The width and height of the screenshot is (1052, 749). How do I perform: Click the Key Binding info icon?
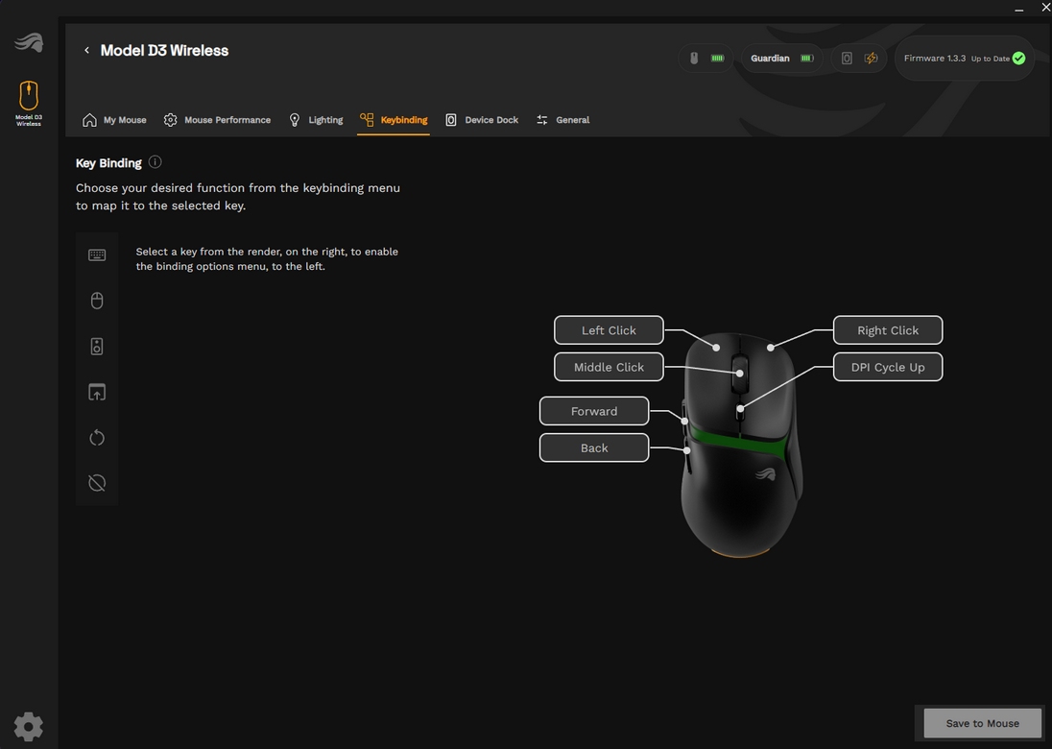tap(155, 161)
